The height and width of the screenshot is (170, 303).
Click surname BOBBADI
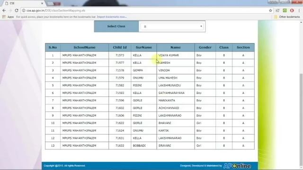tap(139, 146)
